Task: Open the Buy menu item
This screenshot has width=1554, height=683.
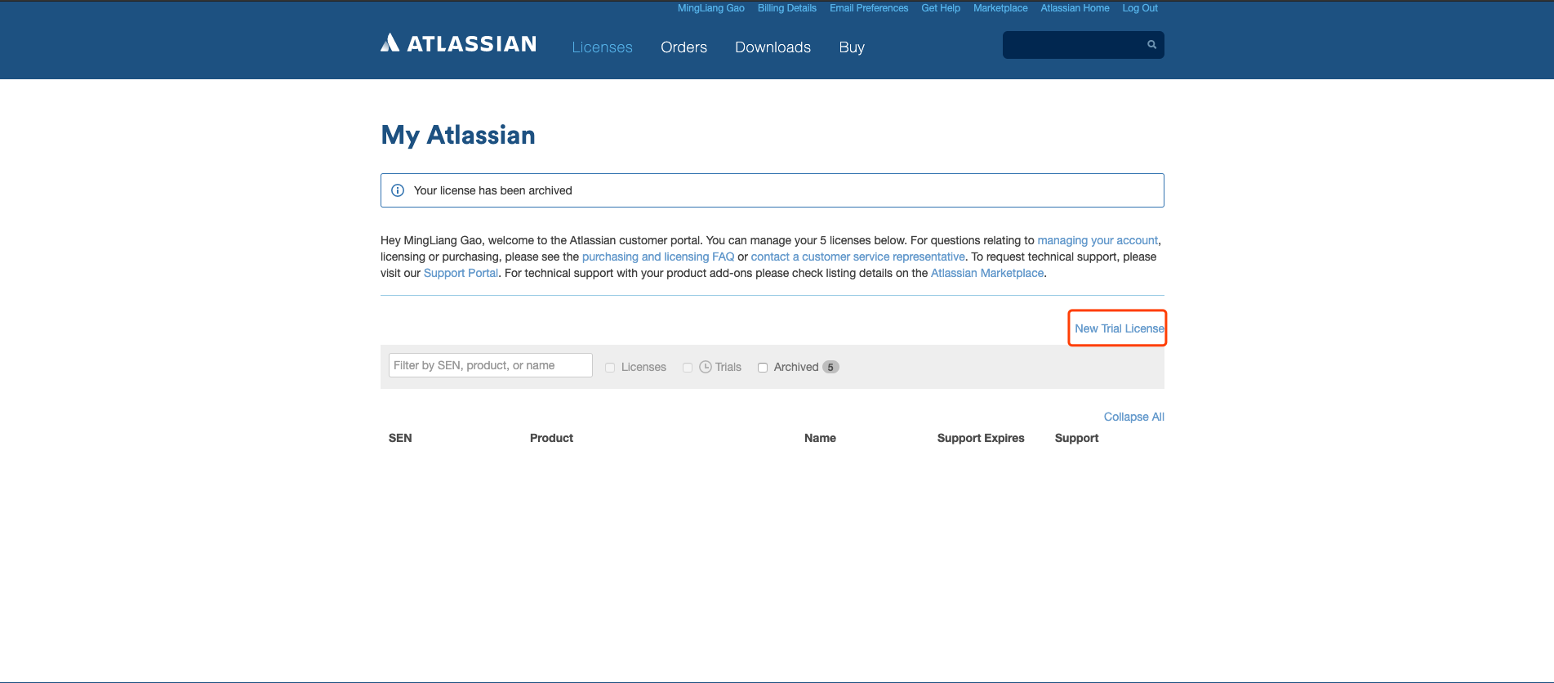Action: 851,47
